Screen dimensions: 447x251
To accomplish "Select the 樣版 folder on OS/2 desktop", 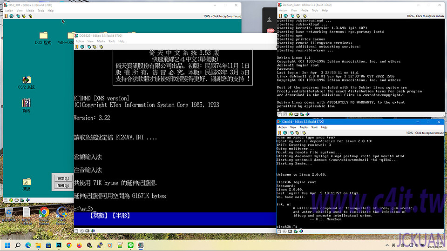I will coord(26,185).
